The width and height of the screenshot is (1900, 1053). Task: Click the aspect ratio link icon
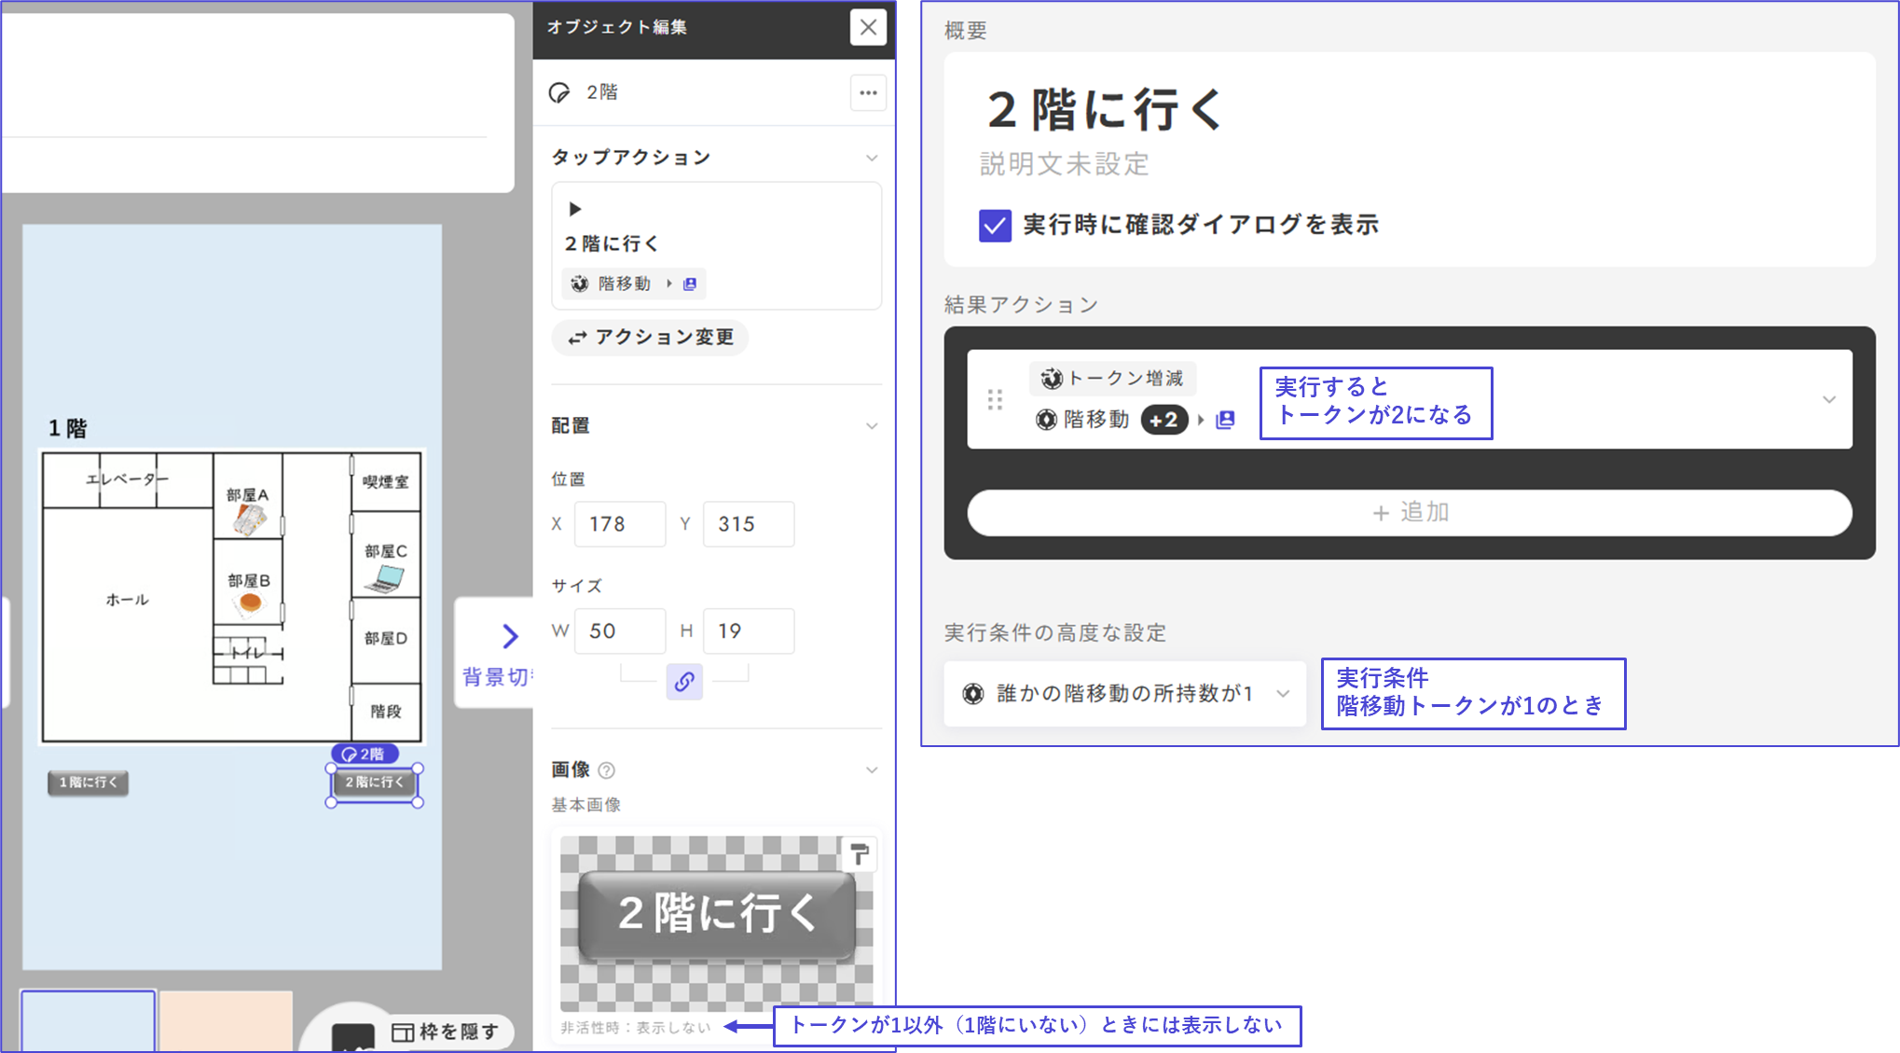(684, 682)
